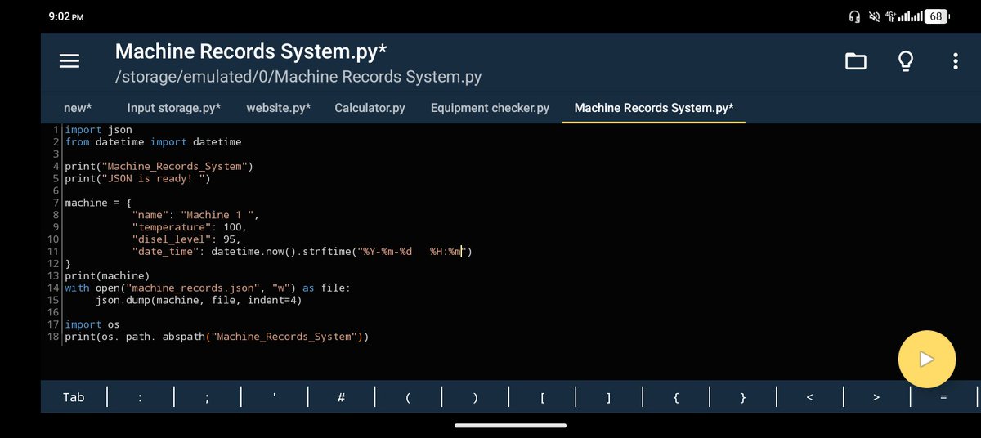Click the "JSON is ready! " string
Viewport: 981px width, 438px height.
[x=153, y=179]
